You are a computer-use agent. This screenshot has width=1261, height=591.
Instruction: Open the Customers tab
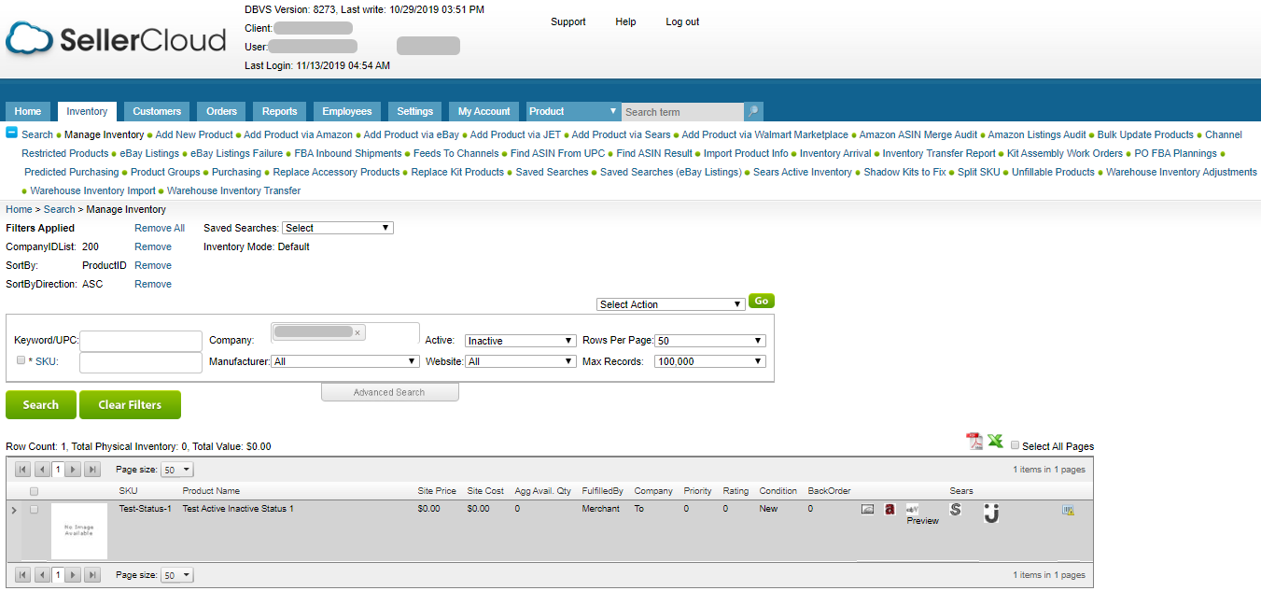pos(157,111)
